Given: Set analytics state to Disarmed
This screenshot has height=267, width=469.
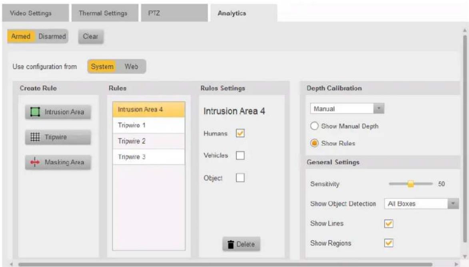Looking at the screenshot, I should pos(52,36).
